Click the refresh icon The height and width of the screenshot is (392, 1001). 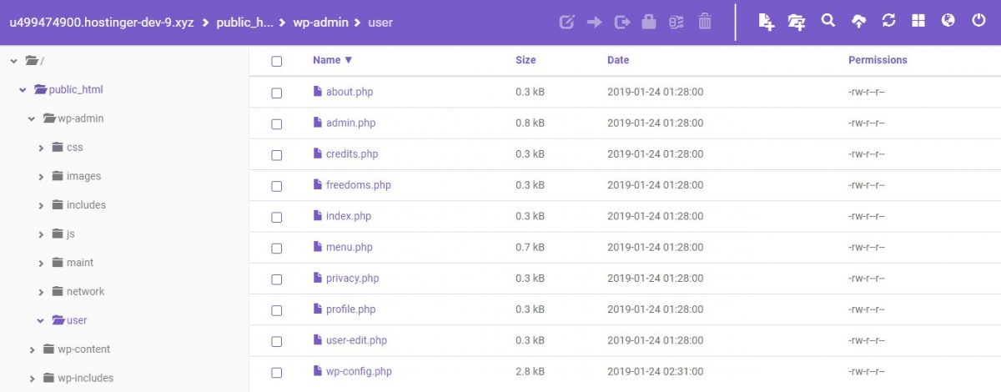tap(888, 21)
